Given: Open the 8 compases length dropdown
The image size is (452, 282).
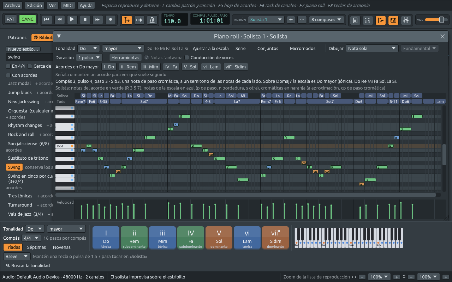Looking at the screenshot, I should tap(327, 20).
